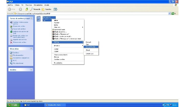This screenshot has height=107, width=184.
Task: Select Encrypt & Sign in PGP submenu
Action: (x=91, y=47)
